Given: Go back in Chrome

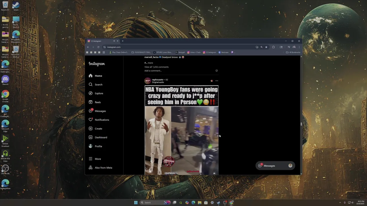Looking at the screenshot, I should coord(88,47).
